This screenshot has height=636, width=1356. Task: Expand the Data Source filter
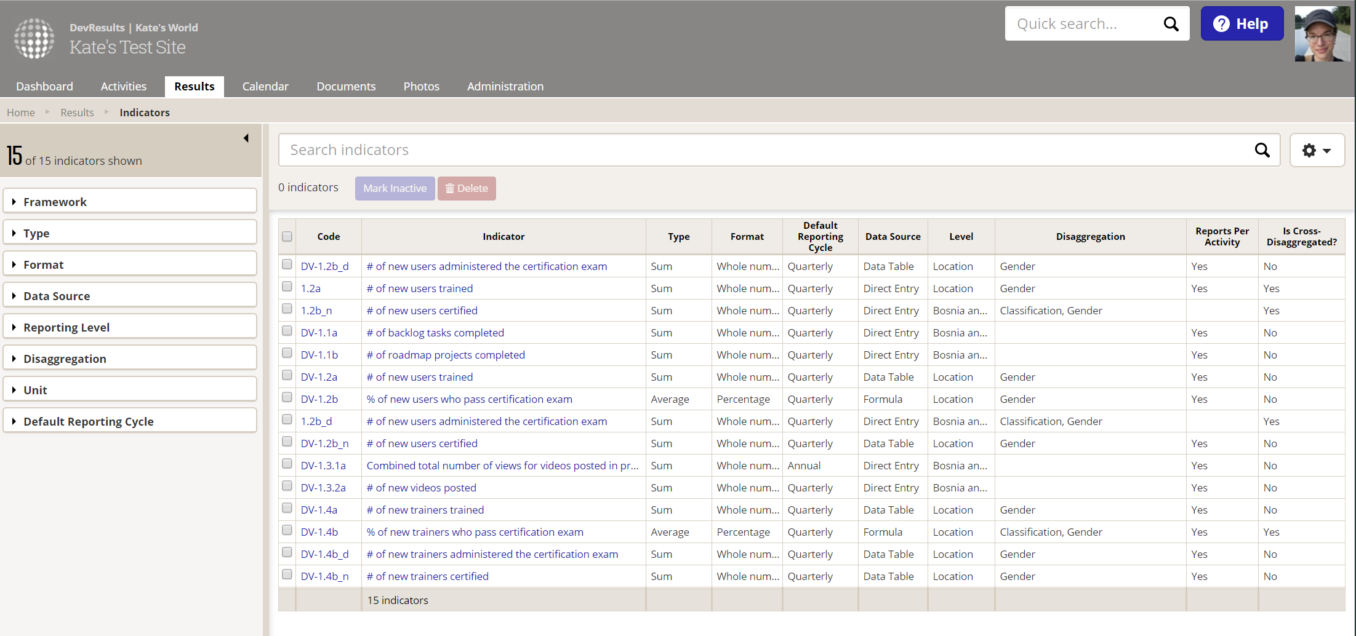coord(130,296)
